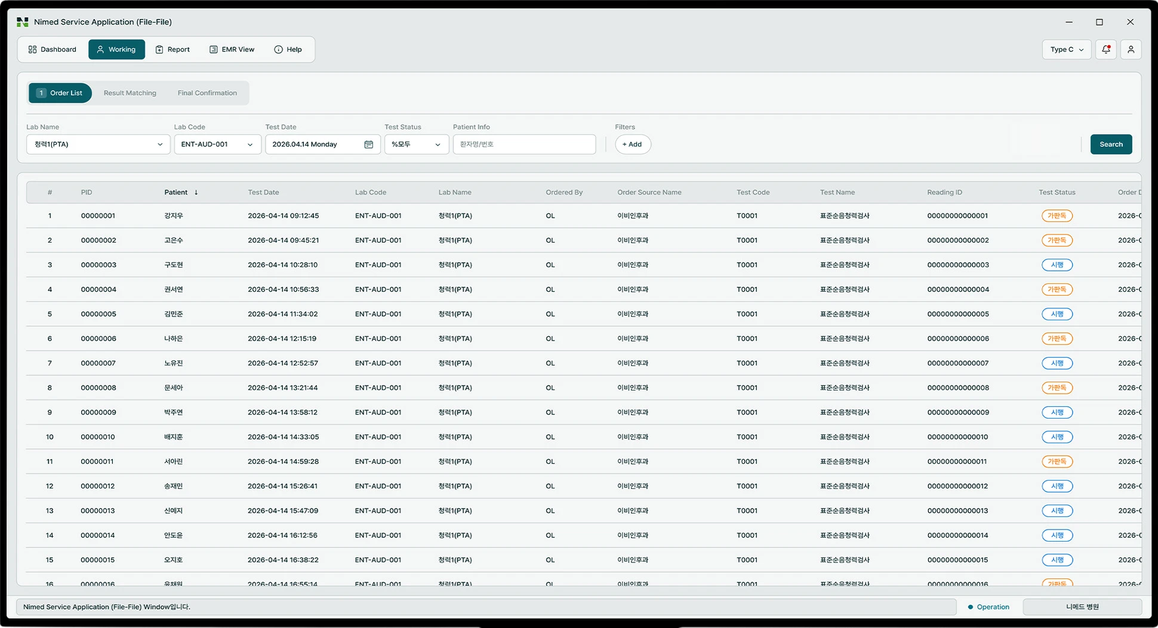Viewport: 1158px width, 628px height.
Task: Click the + Add filter button
Action: click(633, 144)
